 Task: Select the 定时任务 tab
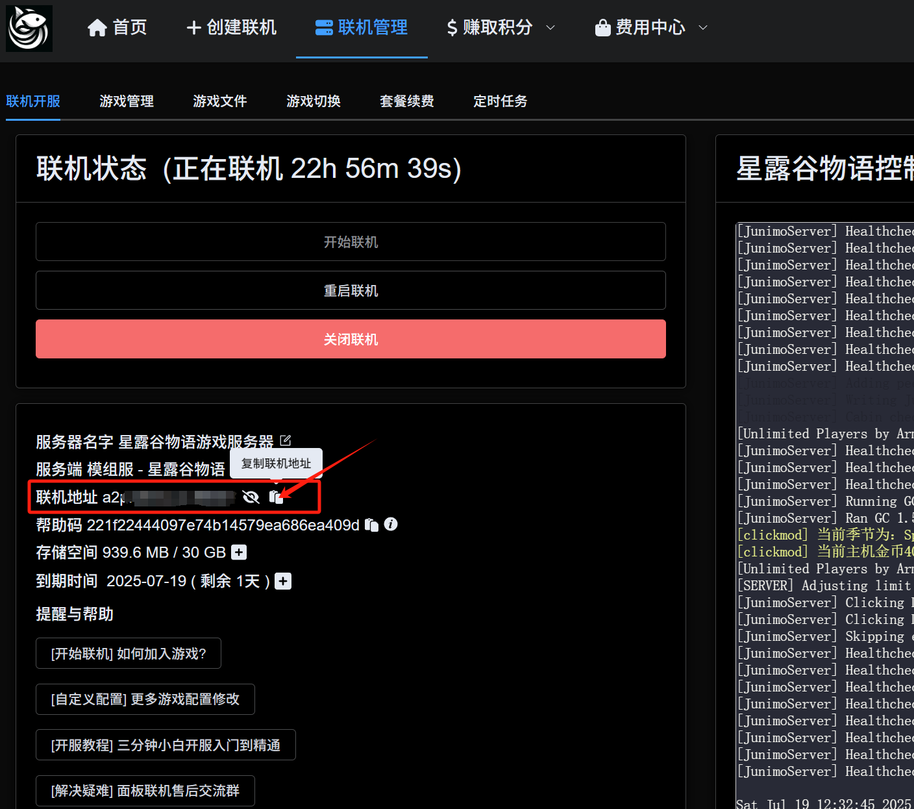click(500, 101)
